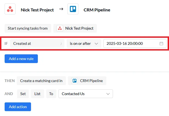This screenshot has height=116, width=169.
Task: Click the date field showing 2025-03-16 20:00:00
Action: [131, 43]
